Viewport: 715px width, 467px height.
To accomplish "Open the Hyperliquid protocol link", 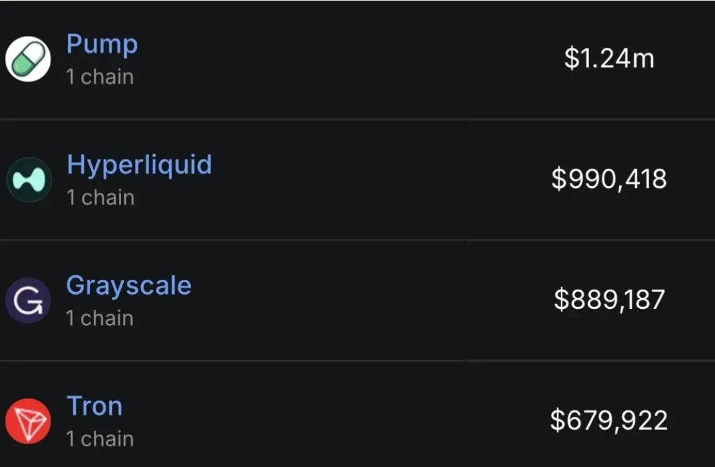I will 139,165.
